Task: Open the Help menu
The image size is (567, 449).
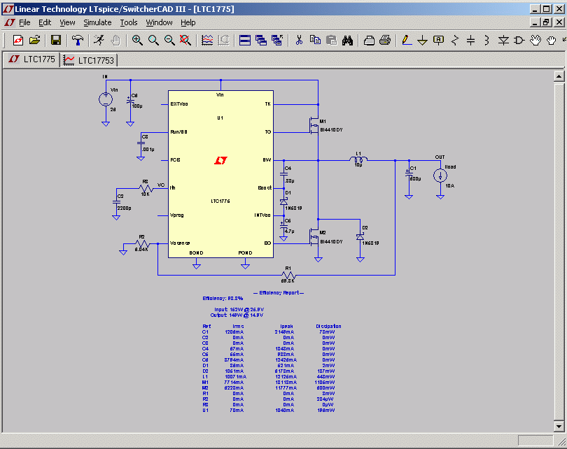Action: coord(188,22)
